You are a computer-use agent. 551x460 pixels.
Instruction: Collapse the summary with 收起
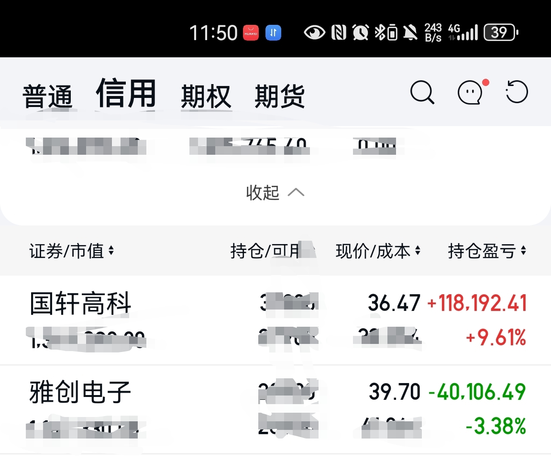coord(275,193)
